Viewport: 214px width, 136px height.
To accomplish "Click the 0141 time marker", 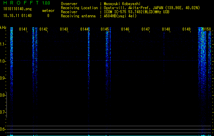I will (x=23, y=29).
